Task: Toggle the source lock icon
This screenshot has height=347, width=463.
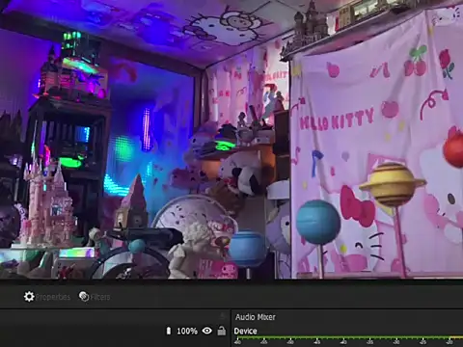Action: 222,331
